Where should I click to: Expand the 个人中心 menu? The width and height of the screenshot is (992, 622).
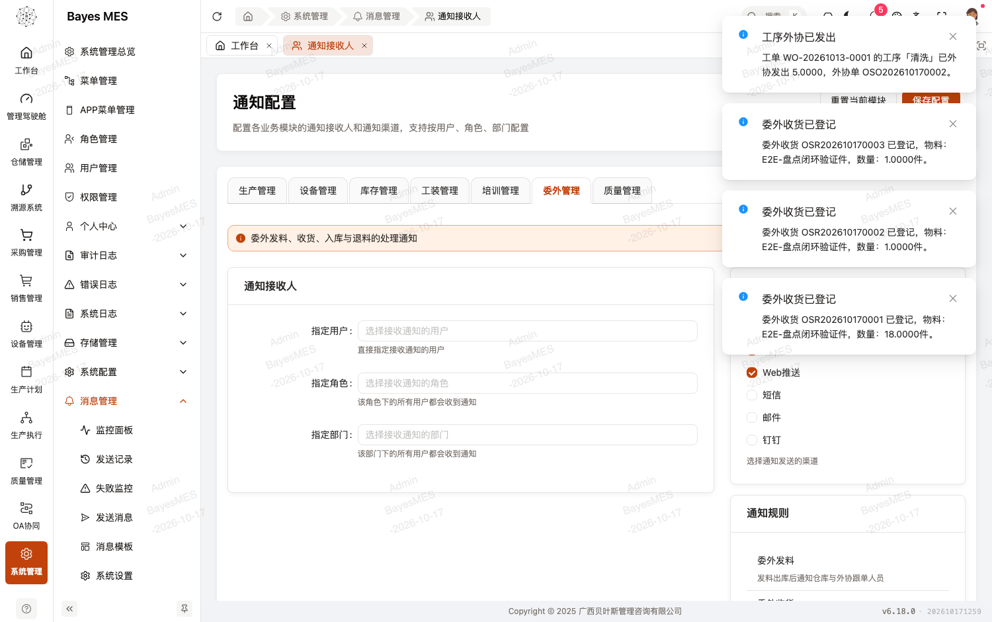[126, 226]
